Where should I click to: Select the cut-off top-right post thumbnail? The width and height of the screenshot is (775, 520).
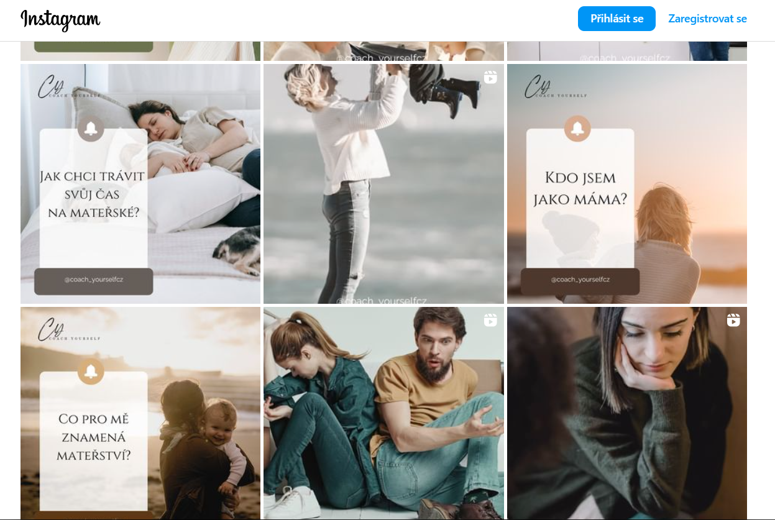click(x=626, y=51)
